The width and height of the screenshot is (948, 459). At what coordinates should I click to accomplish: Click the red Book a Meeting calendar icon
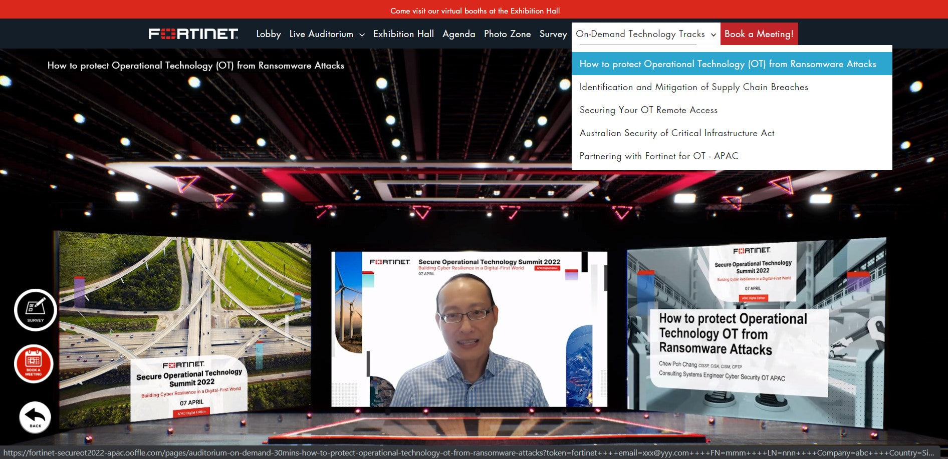click(34, 363)
